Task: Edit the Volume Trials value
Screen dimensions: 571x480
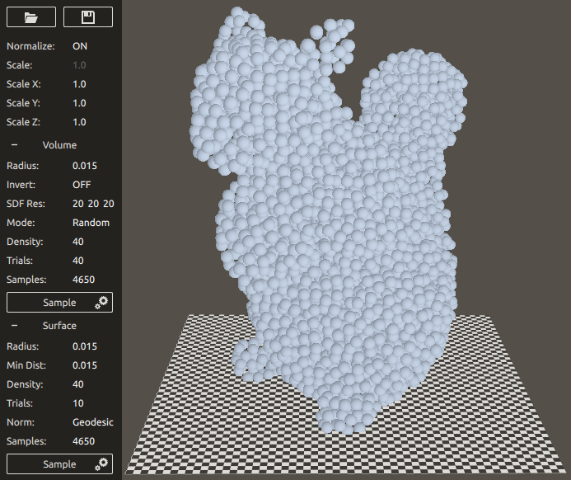Action: [78, 261]
